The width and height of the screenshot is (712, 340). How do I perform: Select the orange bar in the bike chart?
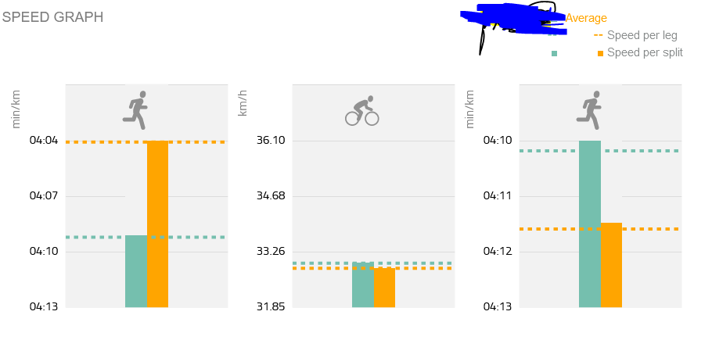[x=384, y=288]
